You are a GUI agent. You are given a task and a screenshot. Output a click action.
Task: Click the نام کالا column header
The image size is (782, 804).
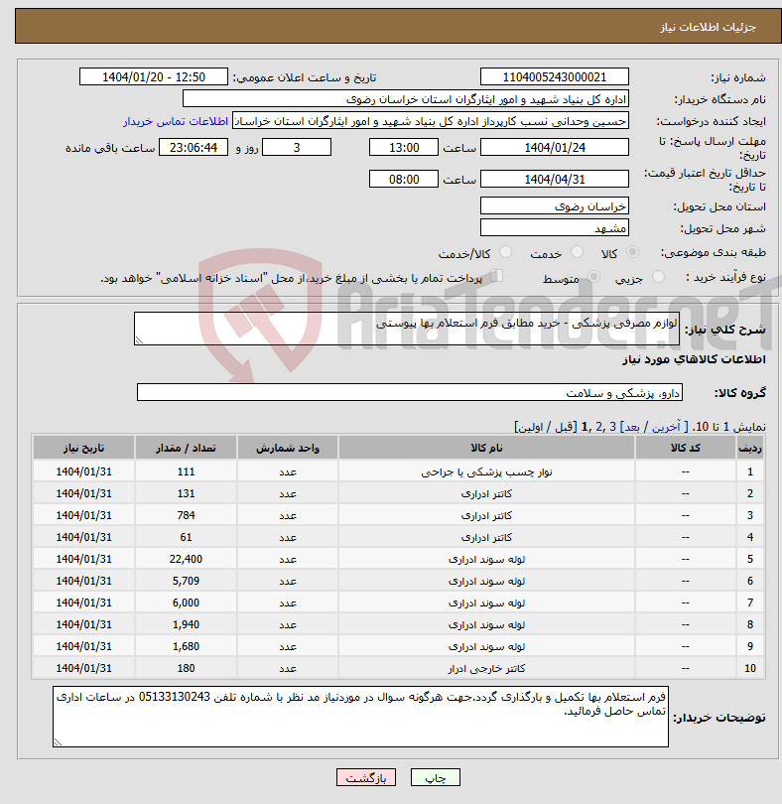point(486,448)
